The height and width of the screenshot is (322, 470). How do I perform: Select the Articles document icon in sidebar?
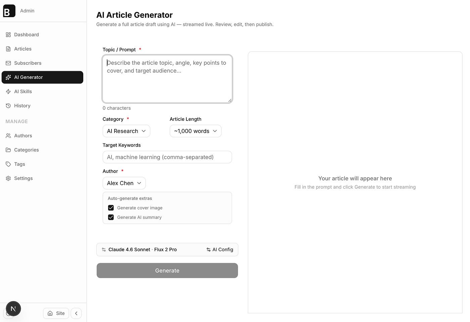(8, 49)
